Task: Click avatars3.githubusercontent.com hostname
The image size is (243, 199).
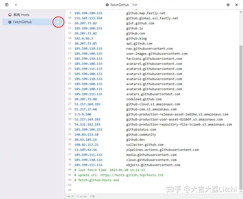Action: [x=154, y=74]
